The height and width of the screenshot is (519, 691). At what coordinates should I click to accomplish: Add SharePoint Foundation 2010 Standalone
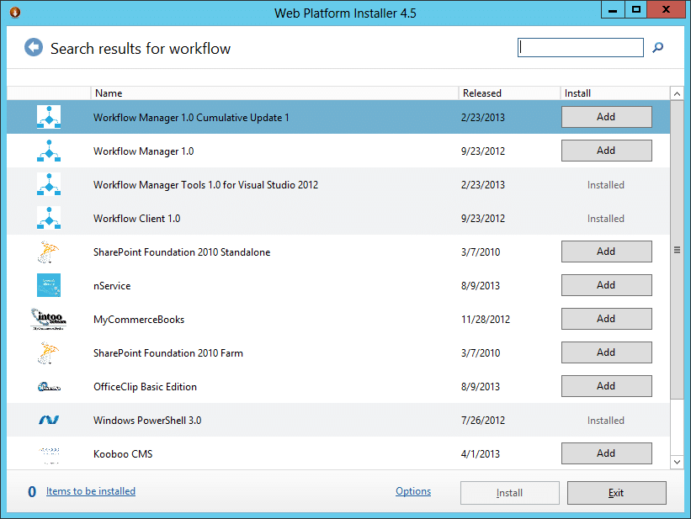(606, 252)
